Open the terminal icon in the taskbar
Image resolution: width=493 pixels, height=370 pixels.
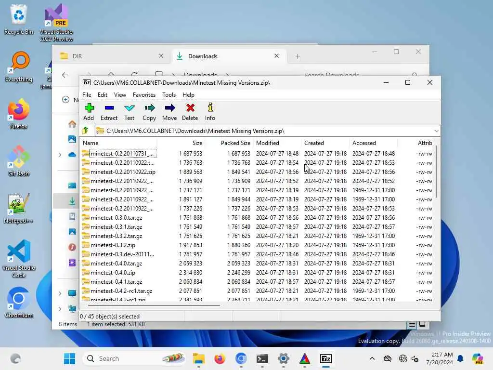[262, 358]
